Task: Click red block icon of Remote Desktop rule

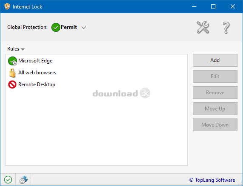Action: [12, 85]
